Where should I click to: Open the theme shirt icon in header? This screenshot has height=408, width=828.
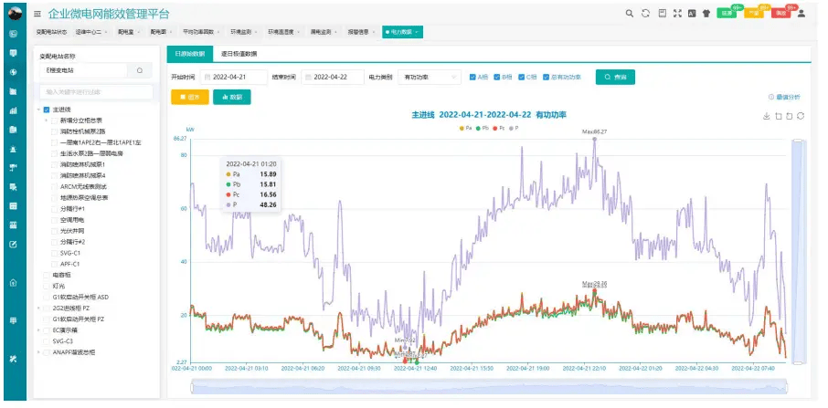tap(707, 14)
